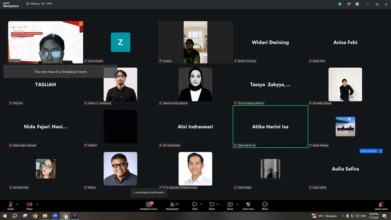Click Alvi Indraswari name tile
This screenshot has height=220, width=391.
(x=195, y=127)
